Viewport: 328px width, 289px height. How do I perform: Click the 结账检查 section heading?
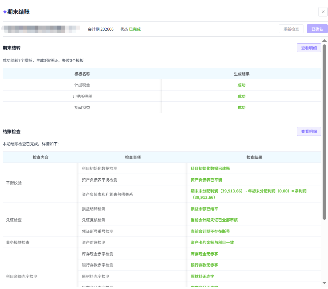tap(11, 132)
